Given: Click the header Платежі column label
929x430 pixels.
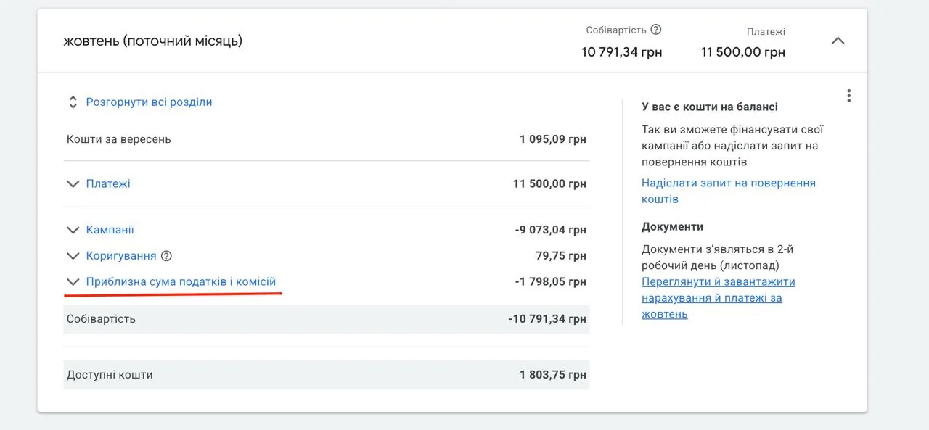Looking at the screenshot, I should pos(766,32).
